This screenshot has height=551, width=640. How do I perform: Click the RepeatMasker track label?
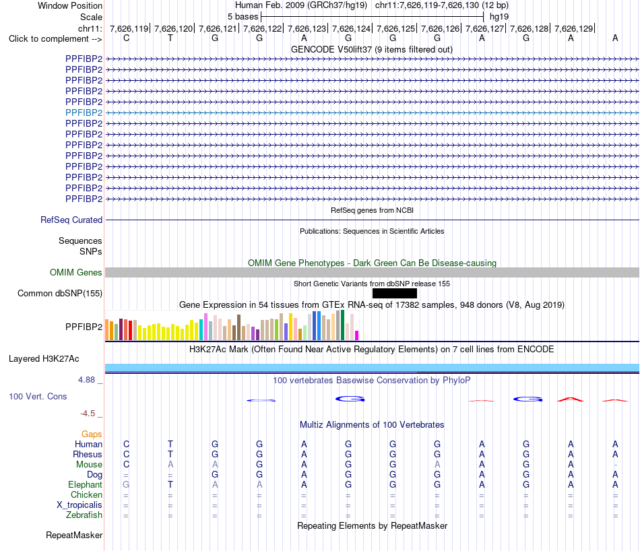coord(74,535)
